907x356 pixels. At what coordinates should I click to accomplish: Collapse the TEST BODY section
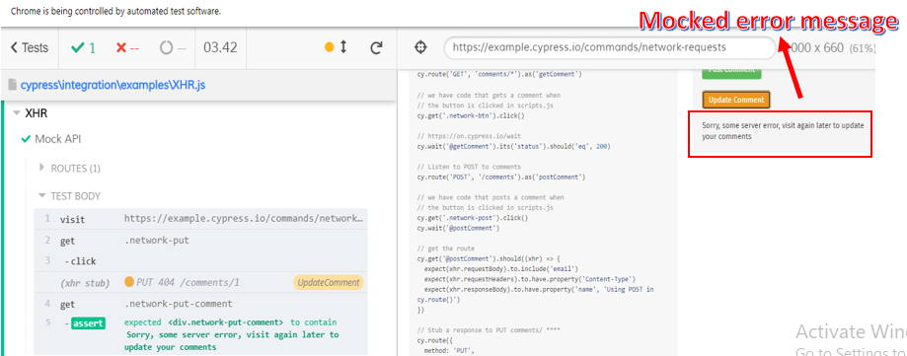[x=75, y=196]
